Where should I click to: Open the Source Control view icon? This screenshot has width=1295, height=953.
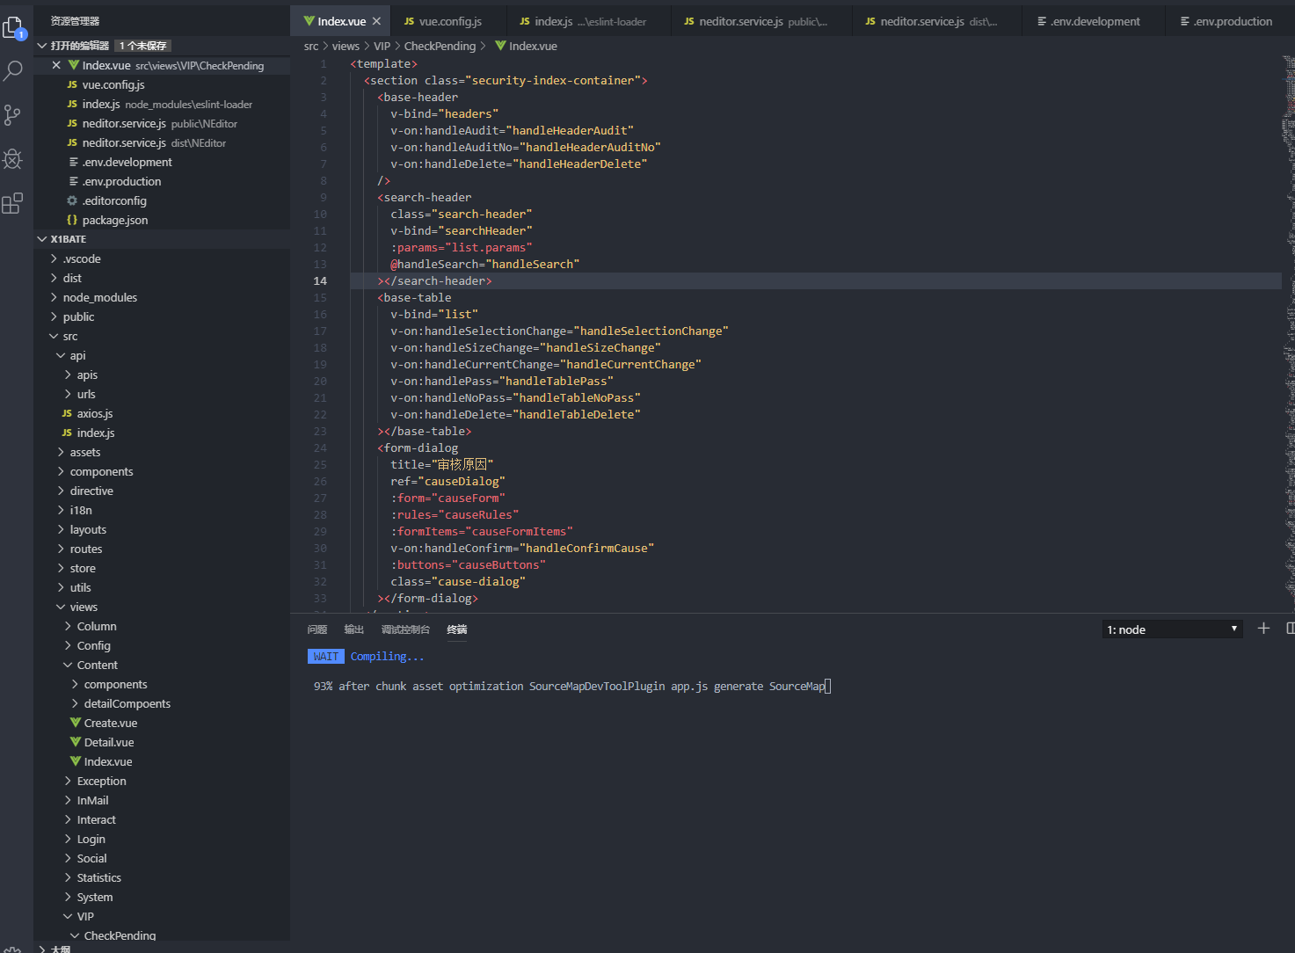pos(13,115)
